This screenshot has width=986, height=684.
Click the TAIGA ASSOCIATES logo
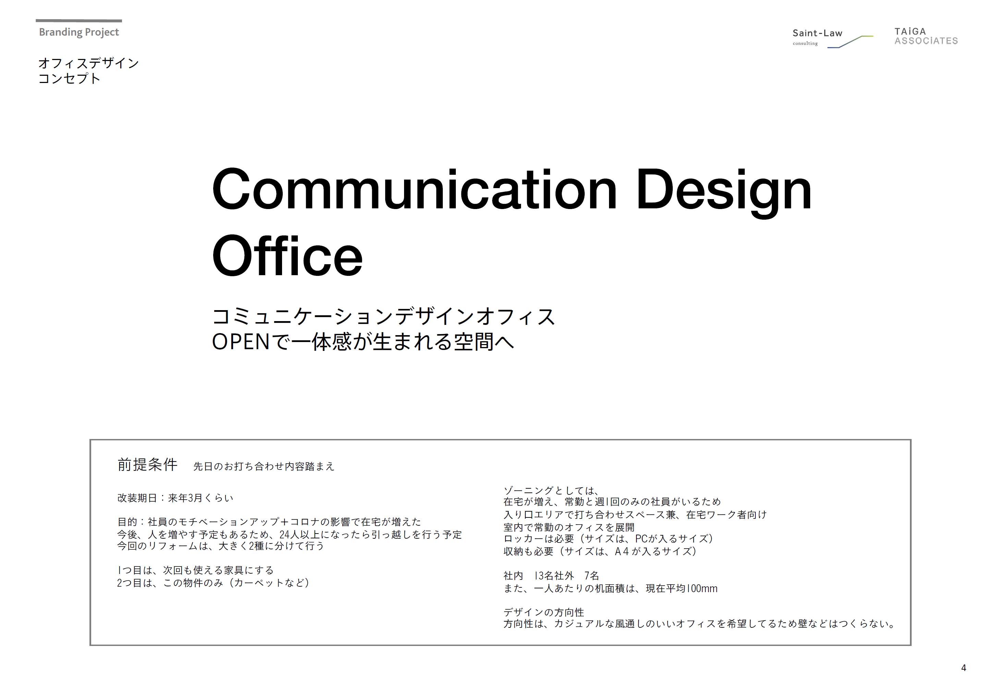coord(926,36)
